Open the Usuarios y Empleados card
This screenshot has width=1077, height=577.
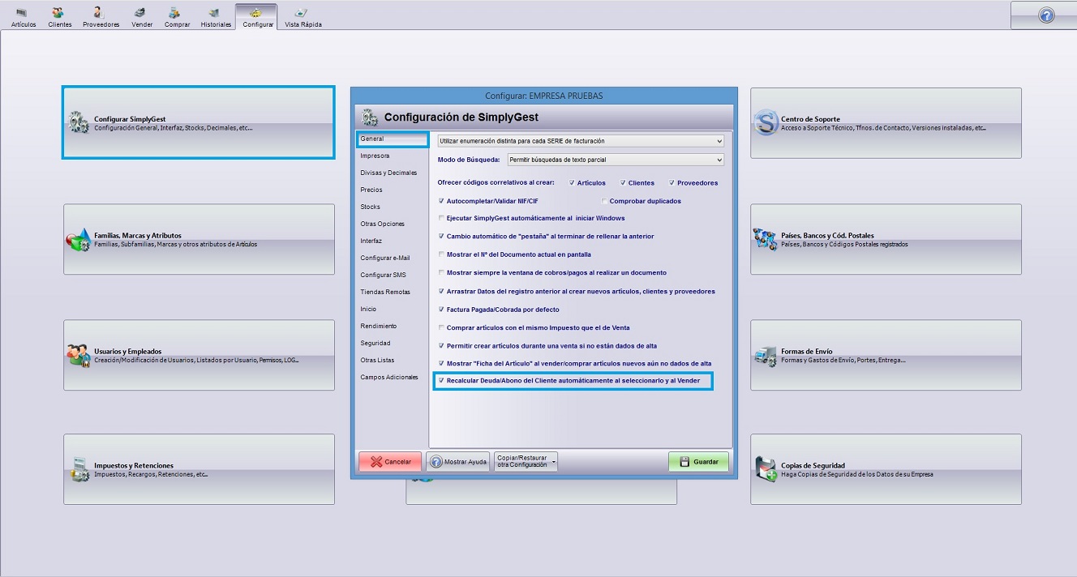199,355
